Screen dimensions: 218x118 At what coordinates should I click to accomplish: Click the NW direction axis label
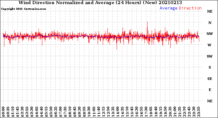(x=210, y=34)
